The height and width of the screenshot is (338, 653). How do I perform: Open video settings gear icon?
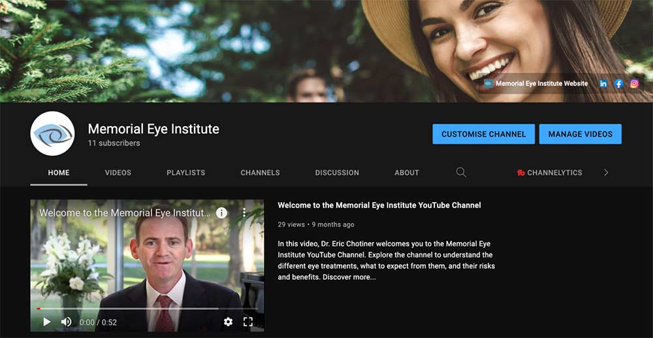point(228,322)
